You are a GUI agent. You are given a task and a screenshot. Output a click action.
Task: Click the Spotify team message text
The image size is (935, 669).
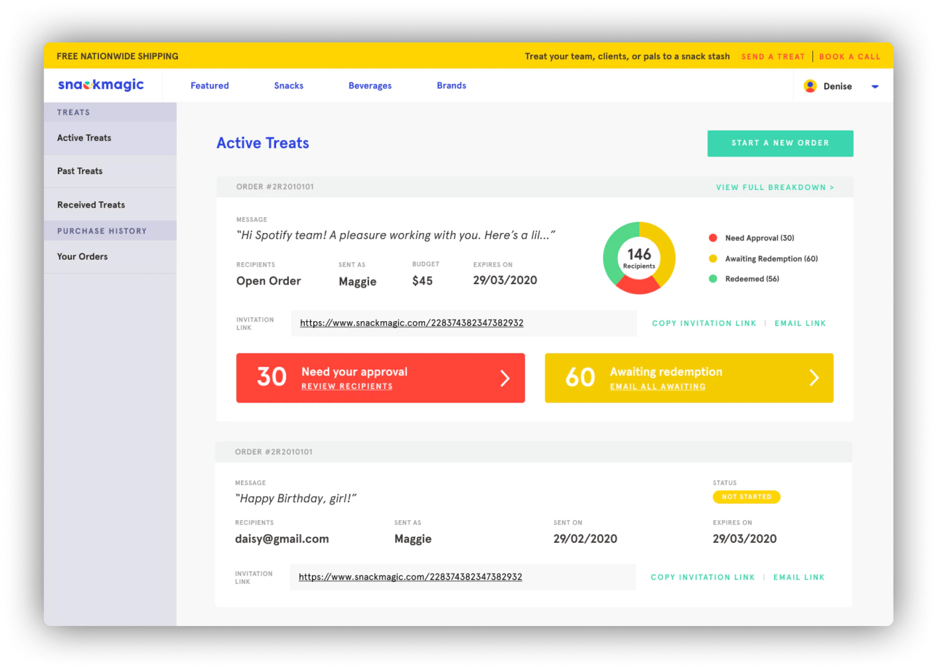(396, 235)
